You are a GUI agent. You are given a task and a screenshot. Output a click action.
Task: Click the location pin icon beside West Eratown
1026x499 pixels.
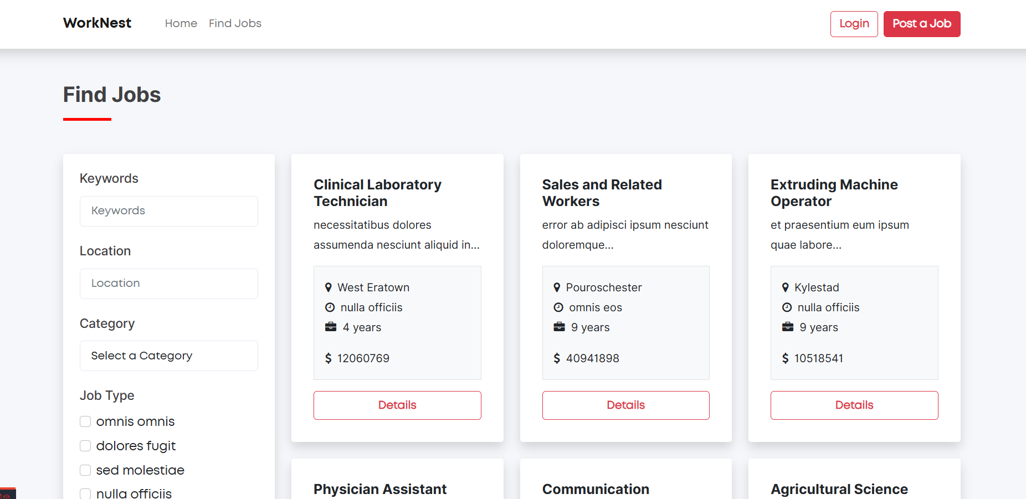(329, 287)
